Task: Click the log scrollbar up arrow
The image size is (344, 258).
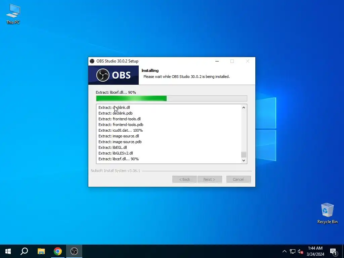Action: (244, 107)
